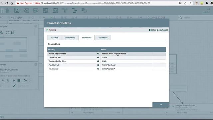The image size is (213, 120).
Task: Click the Stop & Configure button
Action: pyautogui.click(x=158, y=30)
